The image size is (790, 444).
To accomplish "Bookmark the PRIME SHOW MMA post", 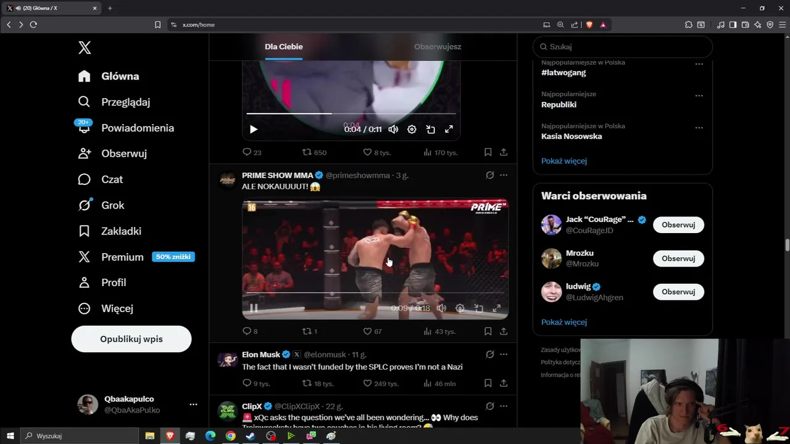I will point(488,331).
